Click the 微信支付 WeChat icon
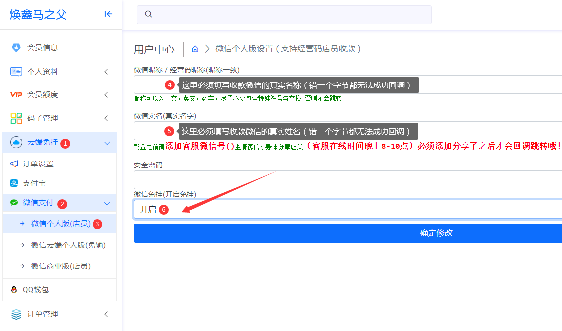The image size is (562, 331). click(14, 203)
